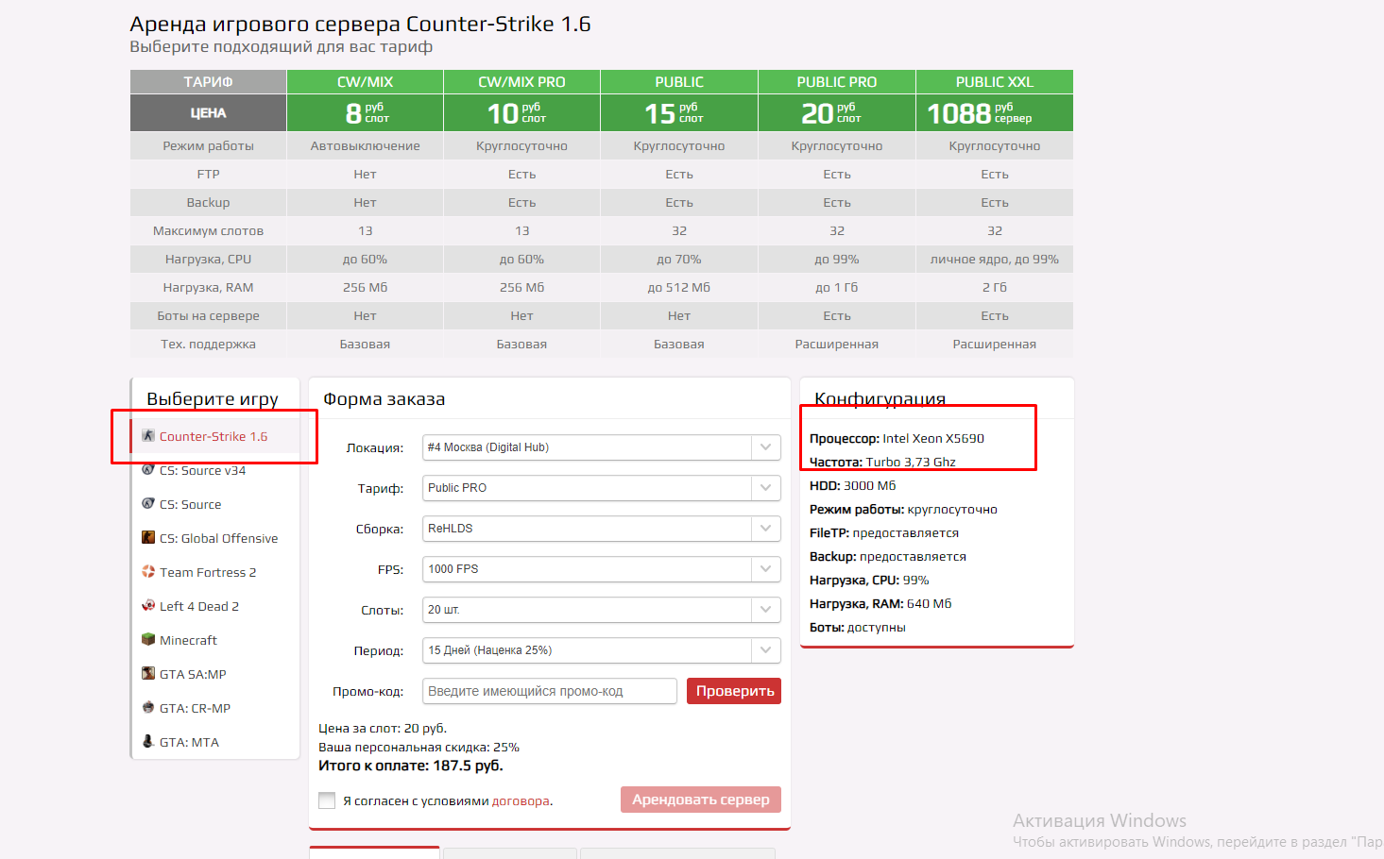Select the PUBLIC PRO tariff column header
Screen dimensions: 1384x859
tap(837, 82)
